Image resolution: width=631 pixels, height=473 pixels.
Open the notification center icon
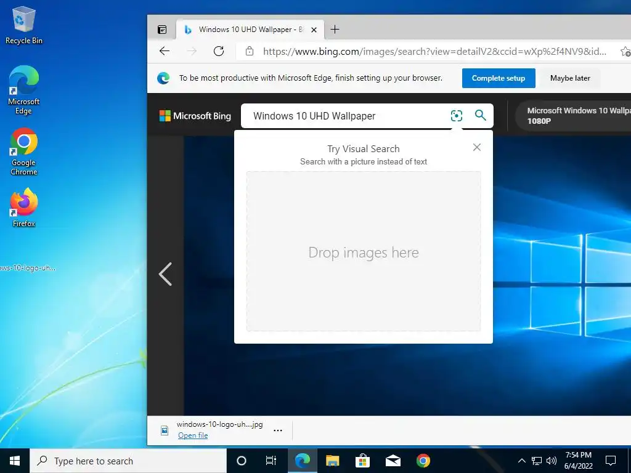tap(611, 461)
